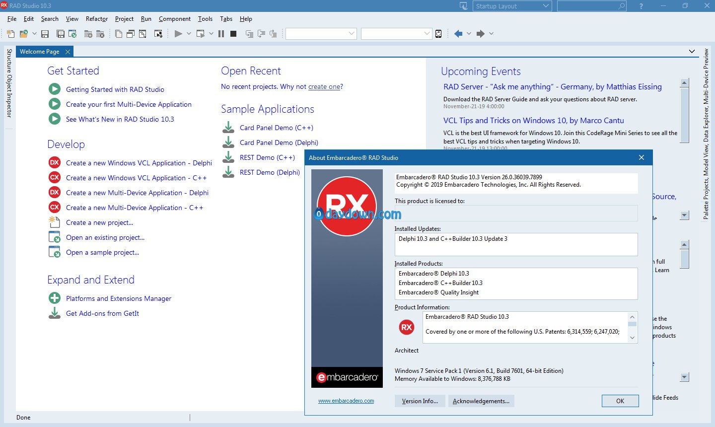The width and height of the screenshot is (715, 427).
Task: Close the About Embarcadero RAD Studio dialog
Action: pyautogui.click(x=641, y=157)
